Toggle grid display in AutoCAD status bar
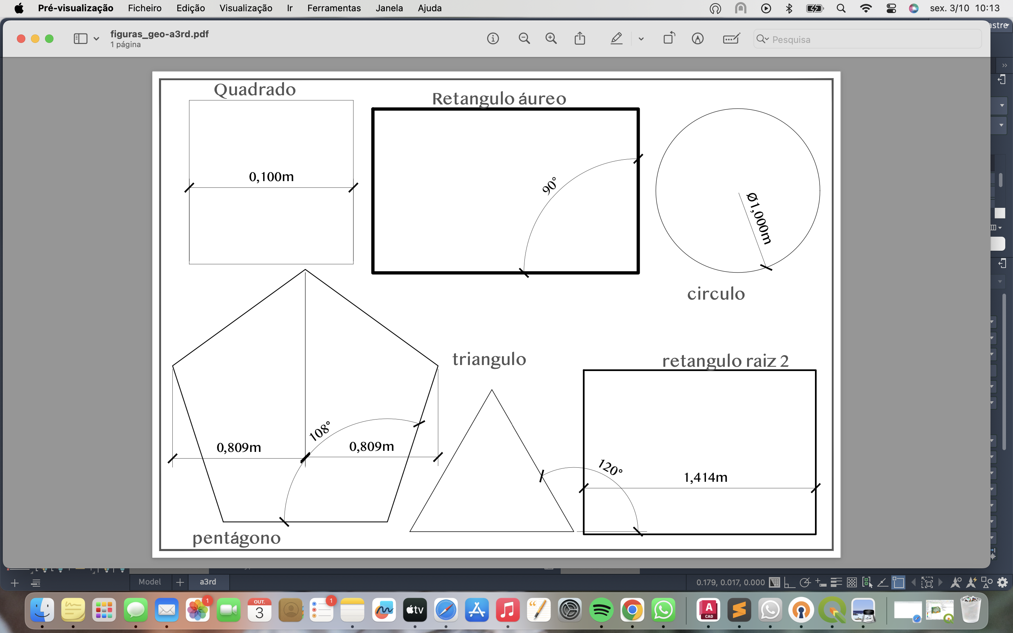 775,582
